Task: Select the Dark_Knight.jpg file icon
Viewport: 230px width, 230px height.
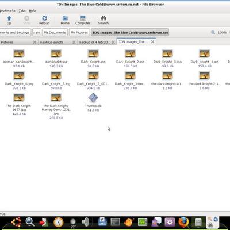Action: coord(93,53)
